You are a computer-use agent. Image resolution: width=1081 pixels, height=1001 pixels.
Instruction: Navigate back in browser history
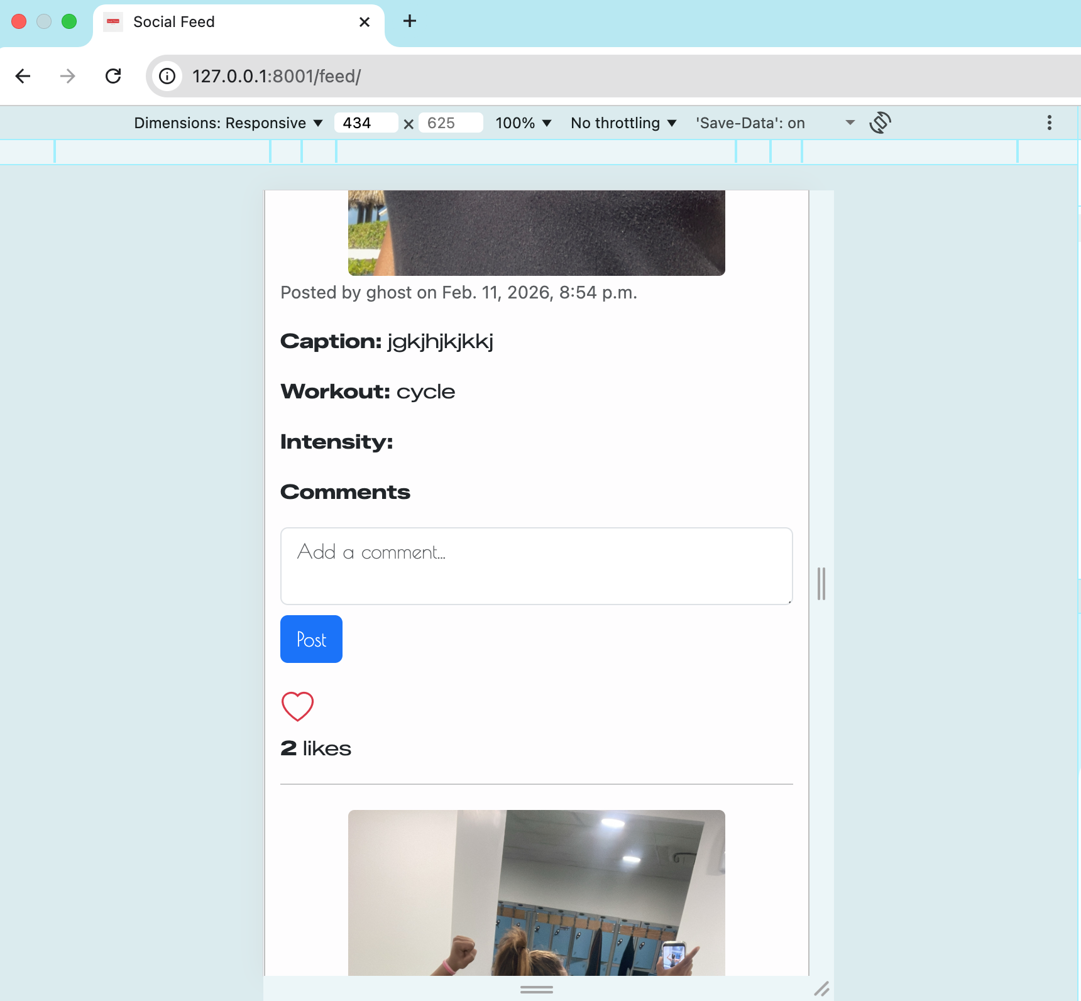click(x=23, y=76)
